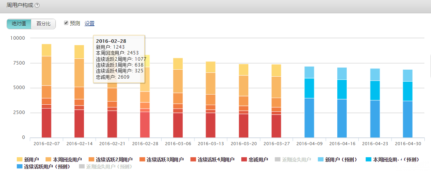Switch to the 百分比 view tab
Viewport: 431px width, 172px height.
pos(43,24)
